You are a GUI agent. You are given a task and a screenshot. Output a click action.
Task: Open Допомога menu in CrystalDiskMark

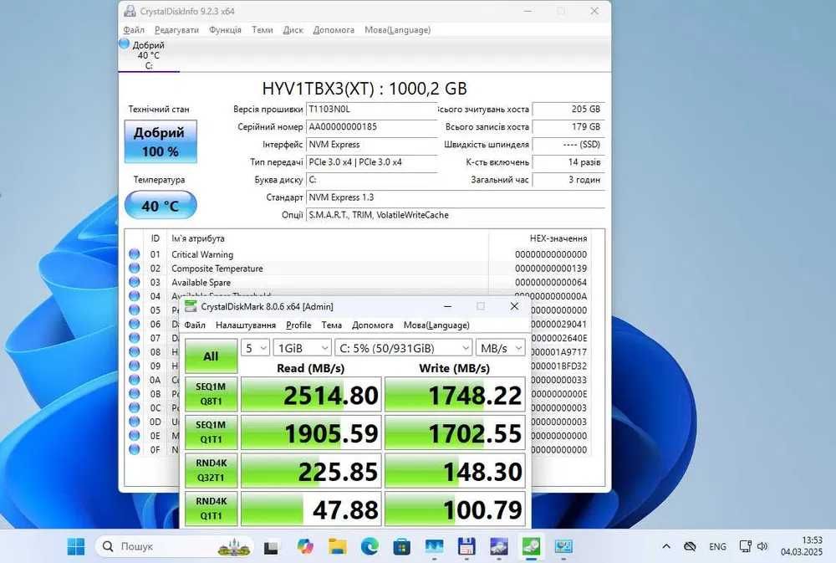click(373, 325)
